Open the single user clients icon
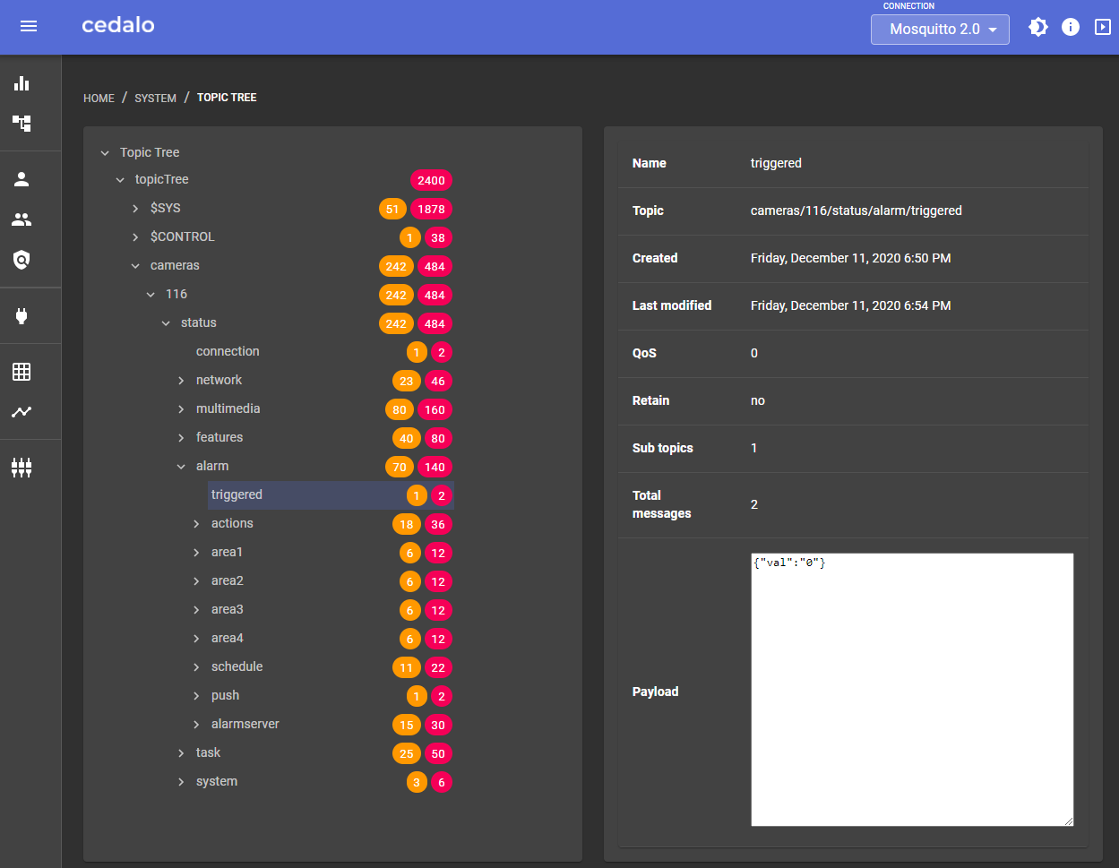1119x868 pixels. pos(22,179)
